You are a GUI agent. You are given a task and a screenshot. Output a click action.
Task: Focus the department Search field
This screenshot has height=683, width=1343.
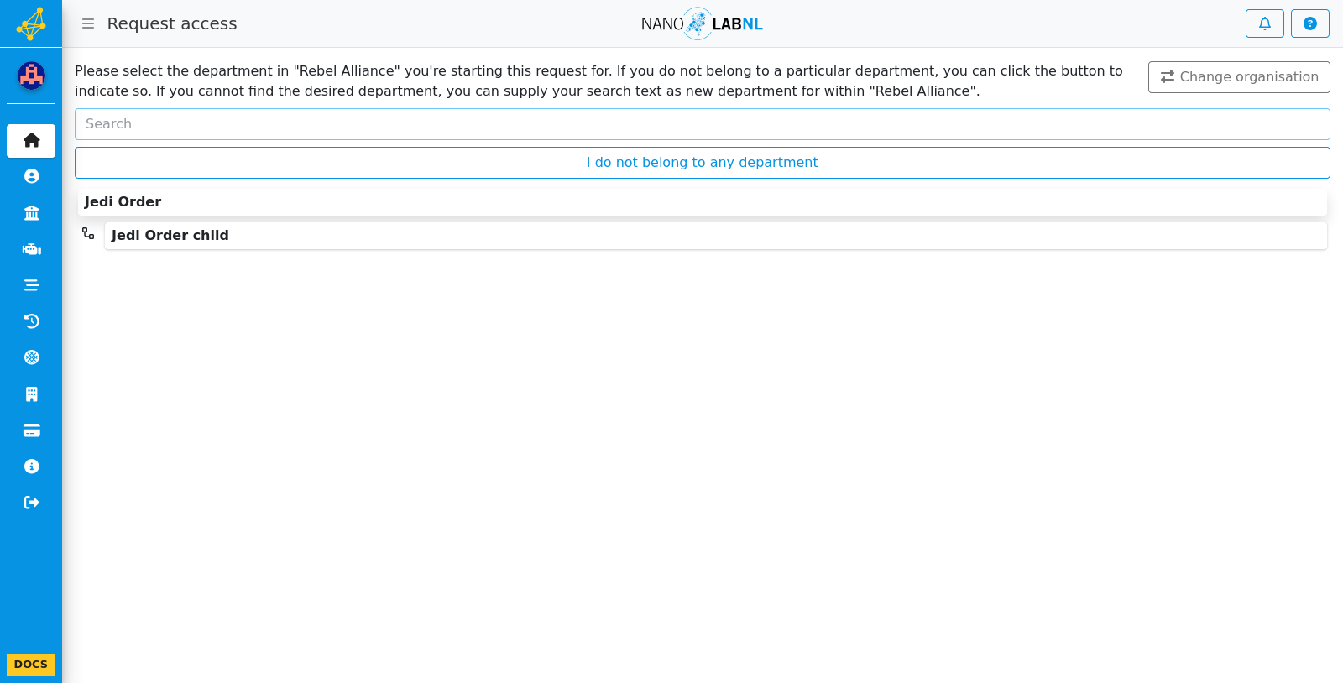click(702, 124)
